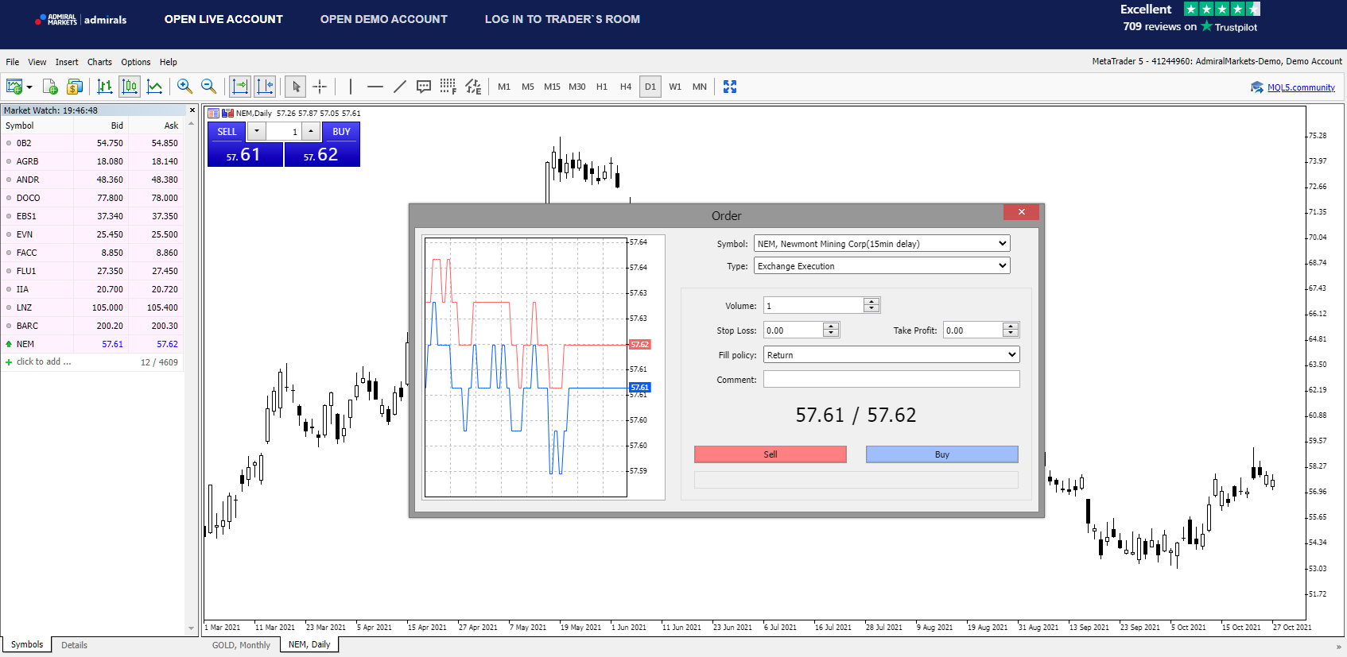
Task: Click the new document plus icon
Action: [x=50, y=87]
